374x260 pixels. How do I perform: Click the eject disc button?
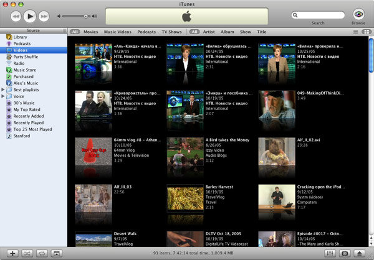coord(360,253)
